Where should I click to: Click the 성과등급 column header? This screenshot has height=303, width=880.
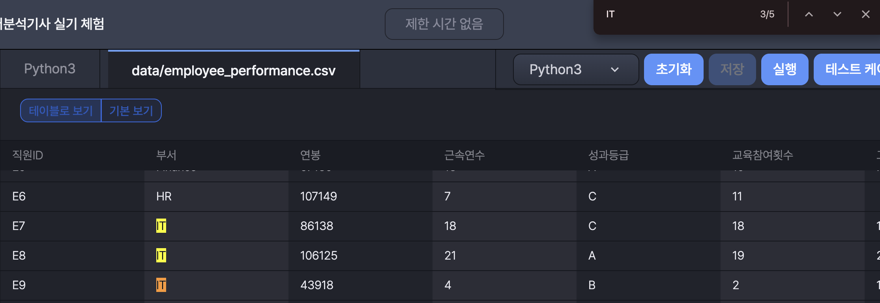tap(608, 155)
